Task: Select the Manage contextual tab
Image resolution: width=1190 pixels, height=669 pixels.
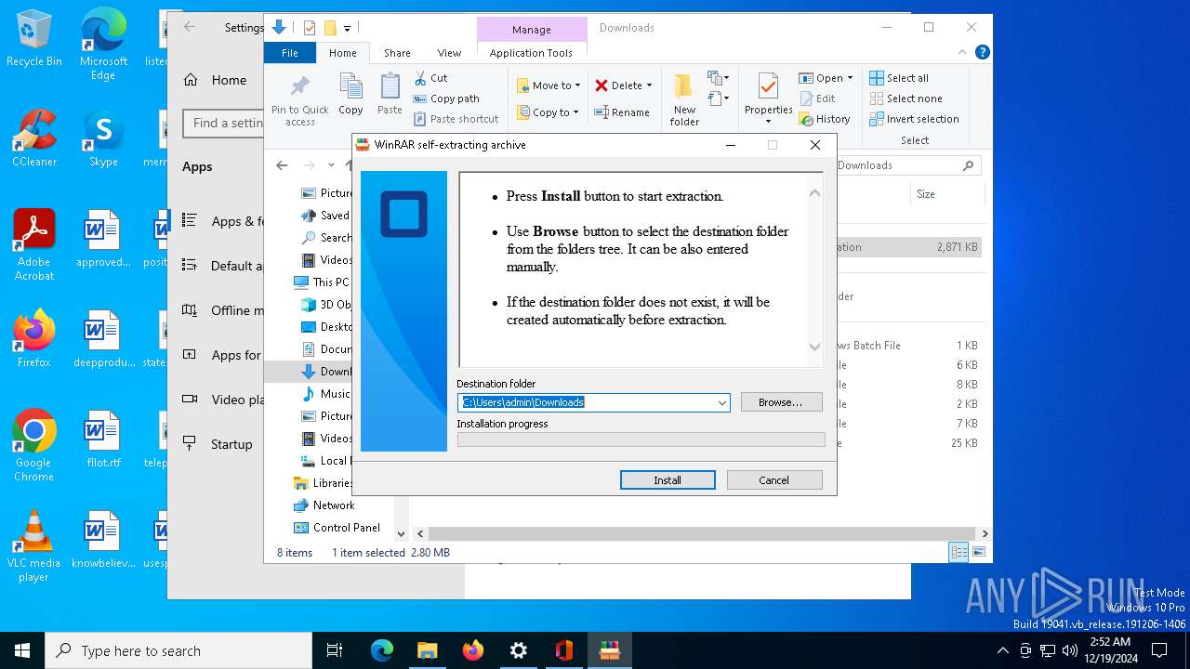Action: click(x=531, y=30)
